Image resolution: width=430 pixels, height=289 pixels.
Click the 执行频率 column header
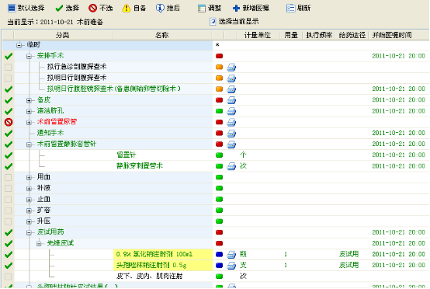pyautogui.click(x=319, y=35)
